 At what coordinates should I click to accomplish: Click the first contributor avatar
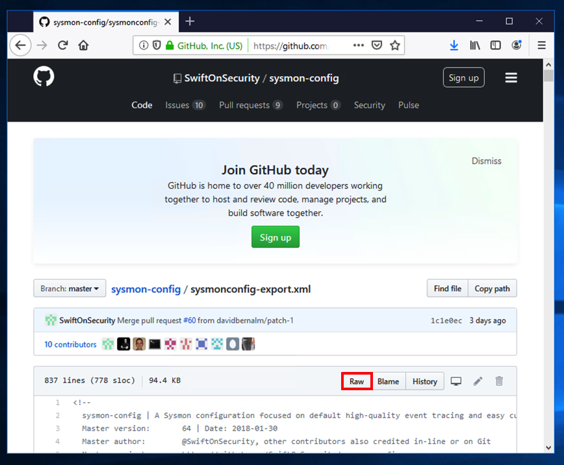[108, 344]
